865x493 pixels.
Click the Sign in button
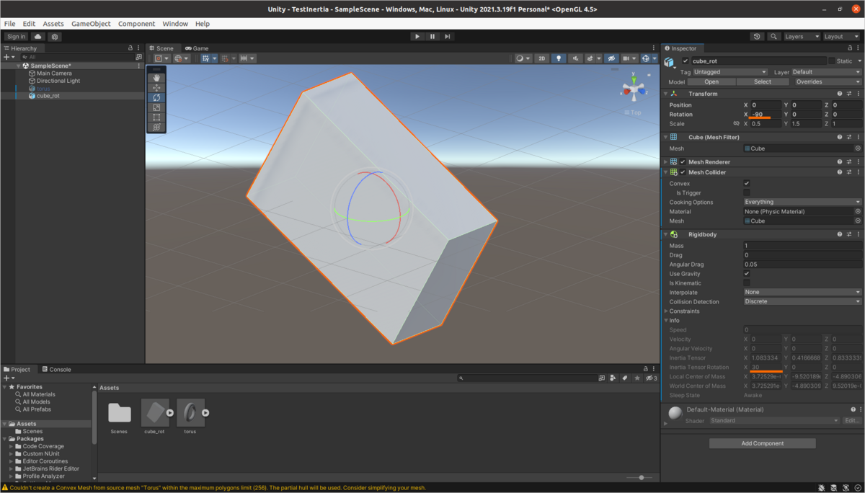point(16,36)
